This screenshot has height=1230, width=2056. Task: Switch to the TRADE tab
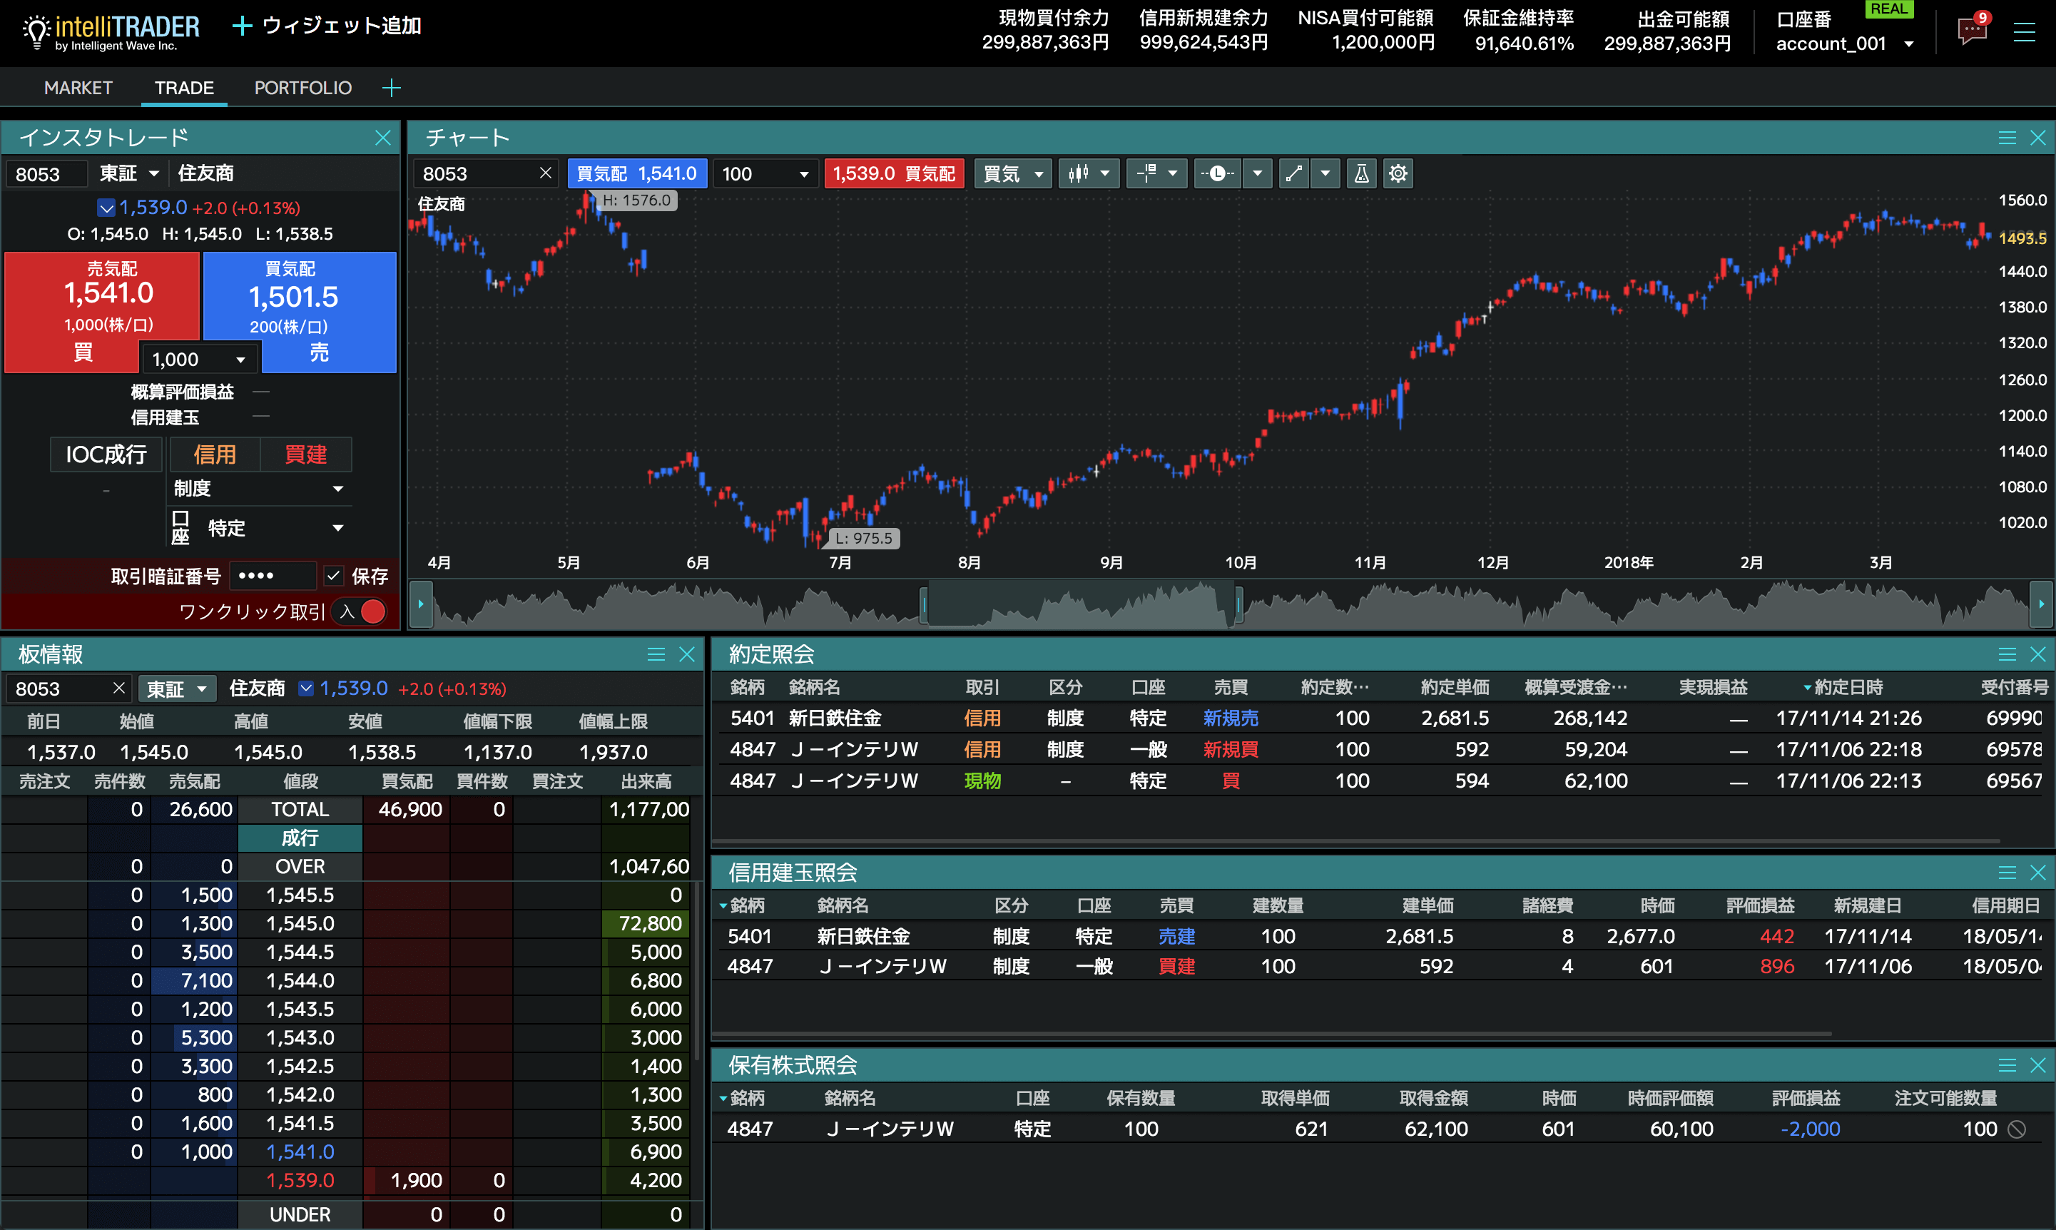(184, 88)
